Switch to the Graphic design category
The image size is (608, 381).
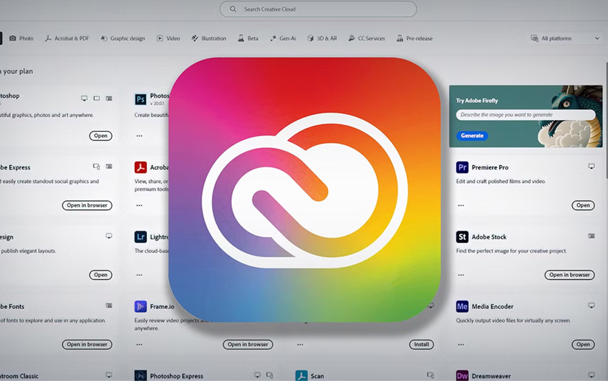(123, 39)
